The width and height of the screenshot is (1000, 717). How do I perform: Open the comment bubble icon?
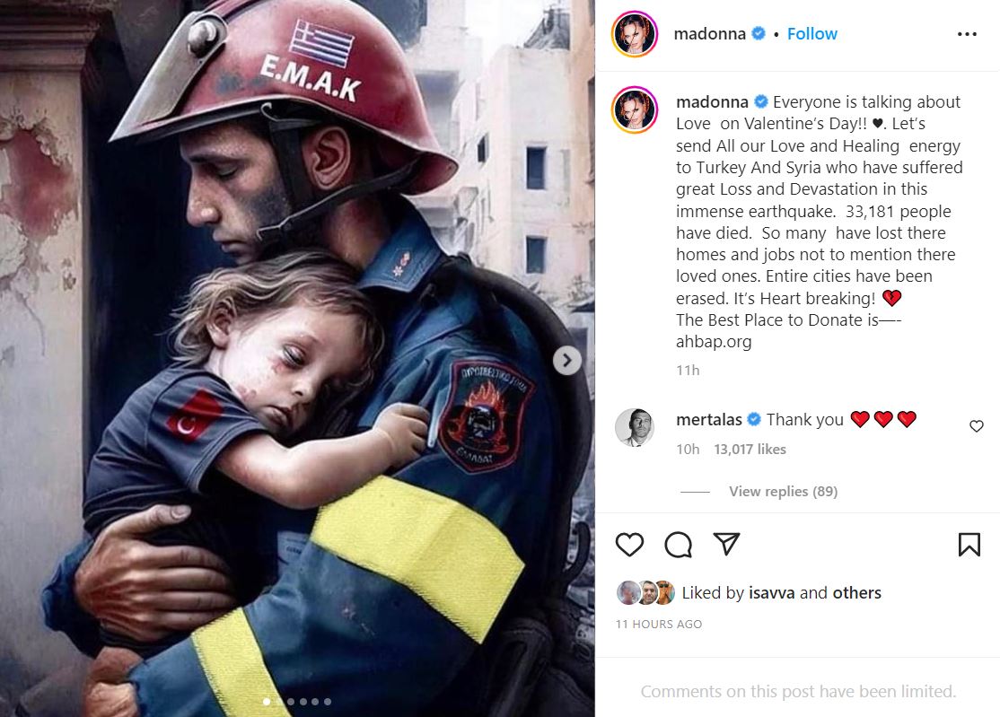(x=678, y=545)
